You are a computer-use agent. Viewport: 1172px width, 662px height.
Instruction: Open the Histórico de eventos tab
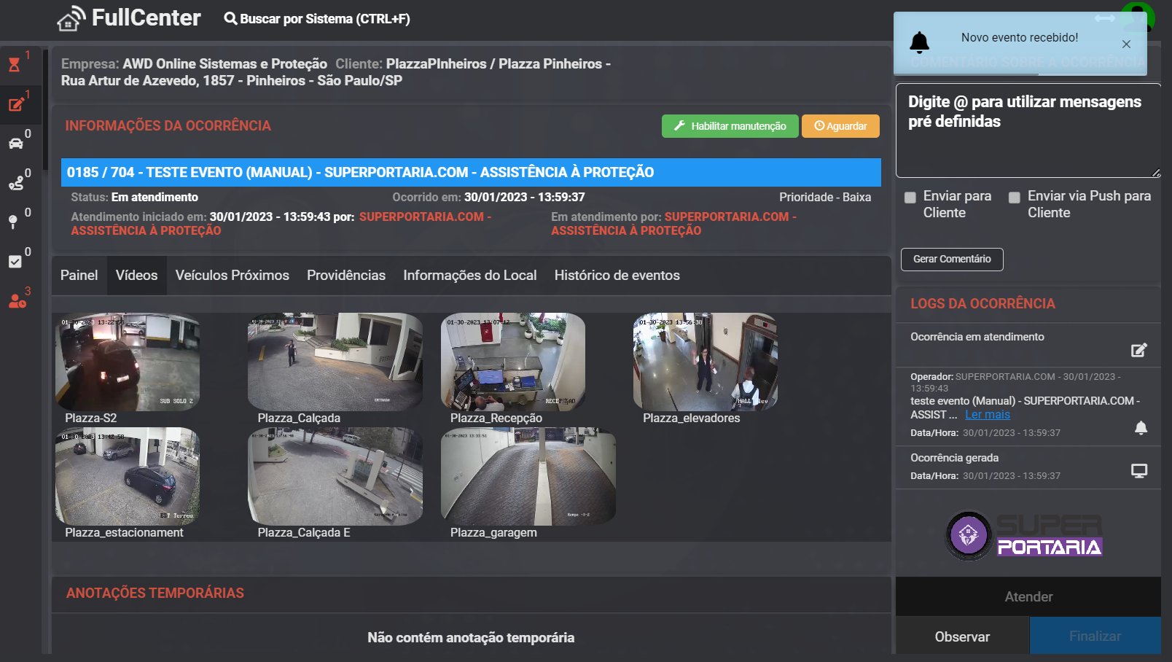click(x=617, y=276)
